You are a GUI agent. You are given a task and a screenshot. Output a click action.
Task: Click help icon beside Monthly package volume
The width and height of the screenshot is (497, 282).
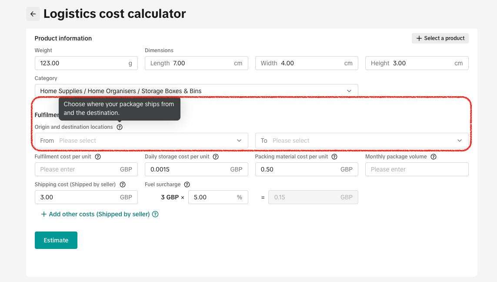click(x=433, y=157)
